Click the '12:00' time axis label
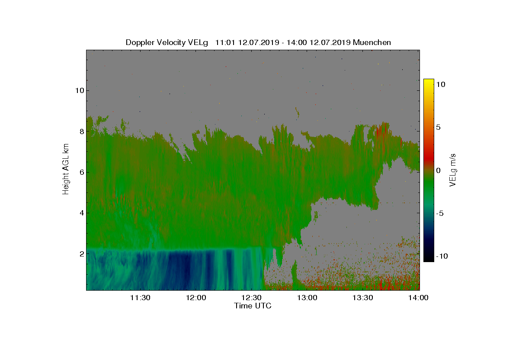The height and width of the screenshot is (346, 519). pos(196,298)
